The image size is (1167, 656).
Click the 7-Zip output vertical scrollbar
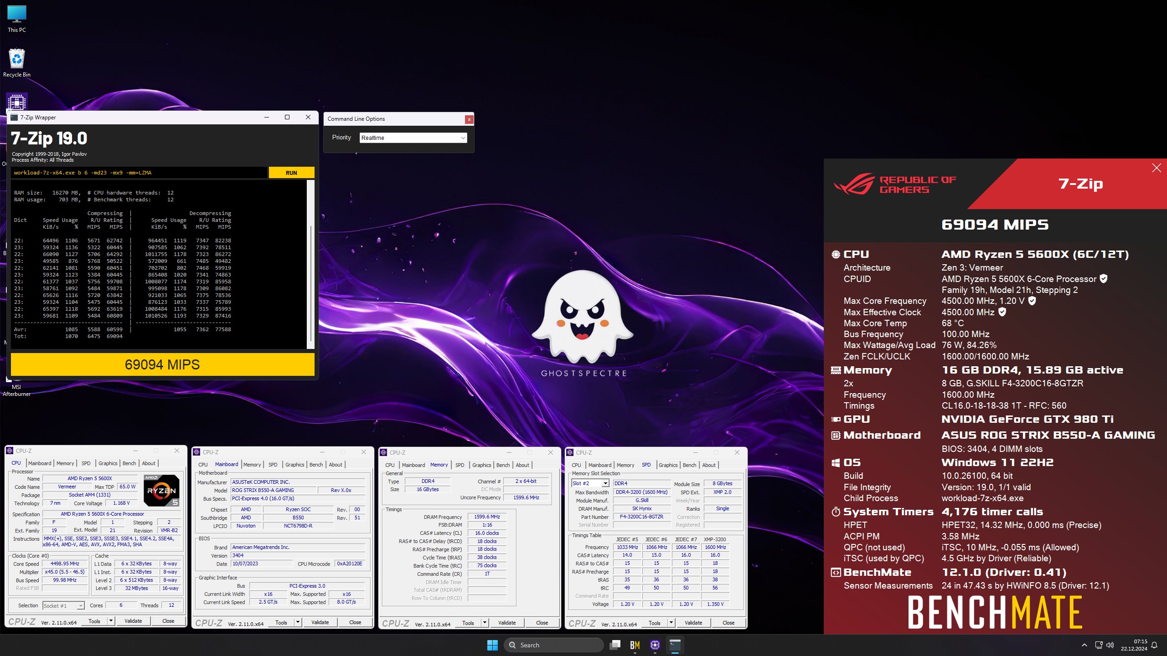(311, 264)
